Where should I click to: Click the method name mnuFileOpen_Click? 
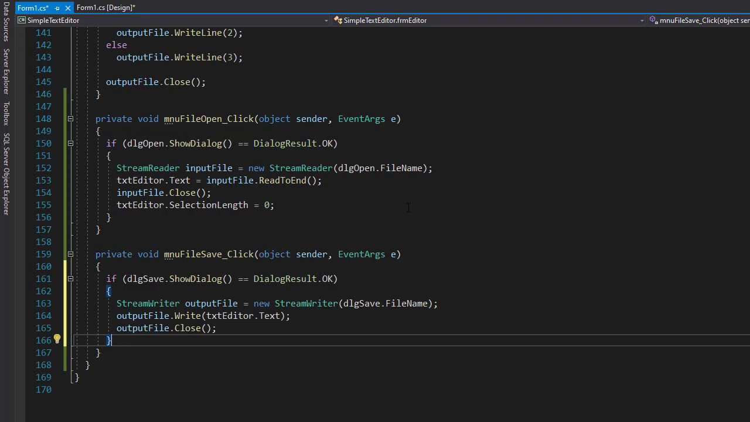coord(209,119)
